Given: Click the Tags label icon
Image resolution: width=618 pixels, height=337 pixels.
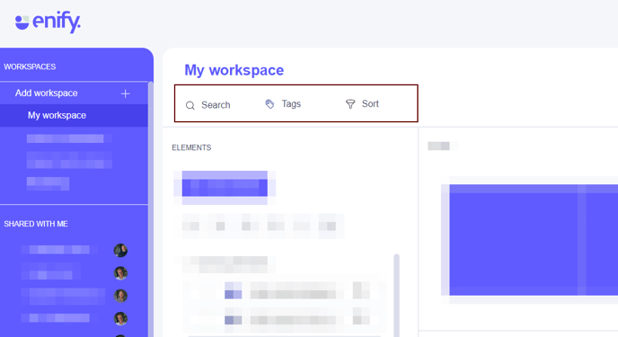Looking at the screenshot, I should click(x=269, y=104).
